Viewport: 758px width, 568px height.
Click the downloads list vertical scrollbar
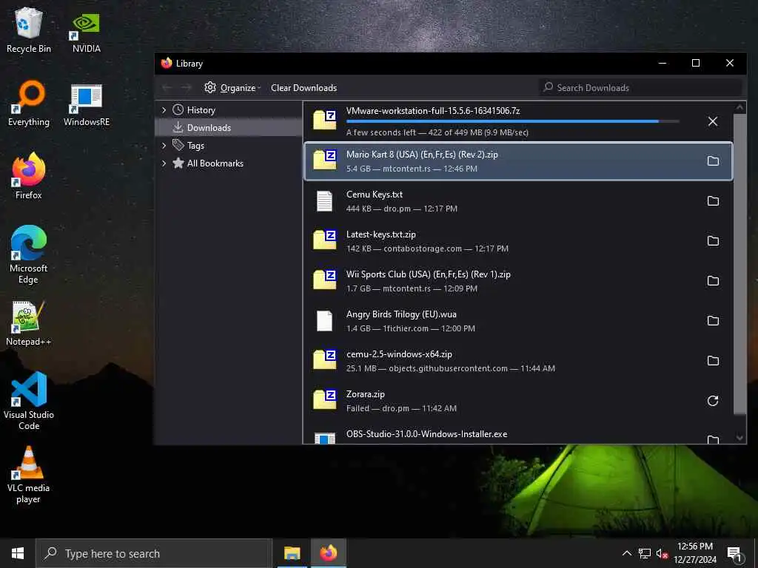[739, 263]
